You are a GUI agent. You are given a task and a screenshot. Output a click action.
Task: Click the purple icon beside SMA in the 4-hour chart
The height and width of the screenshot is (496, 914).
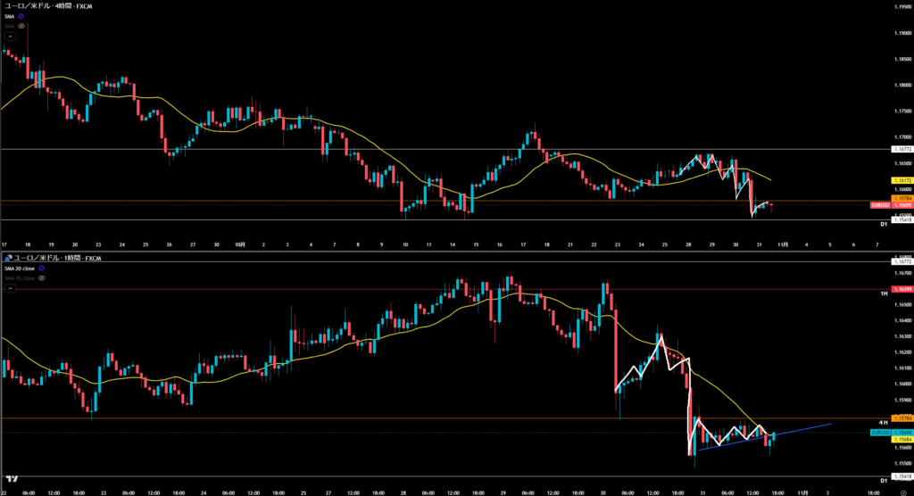(20, 17)
